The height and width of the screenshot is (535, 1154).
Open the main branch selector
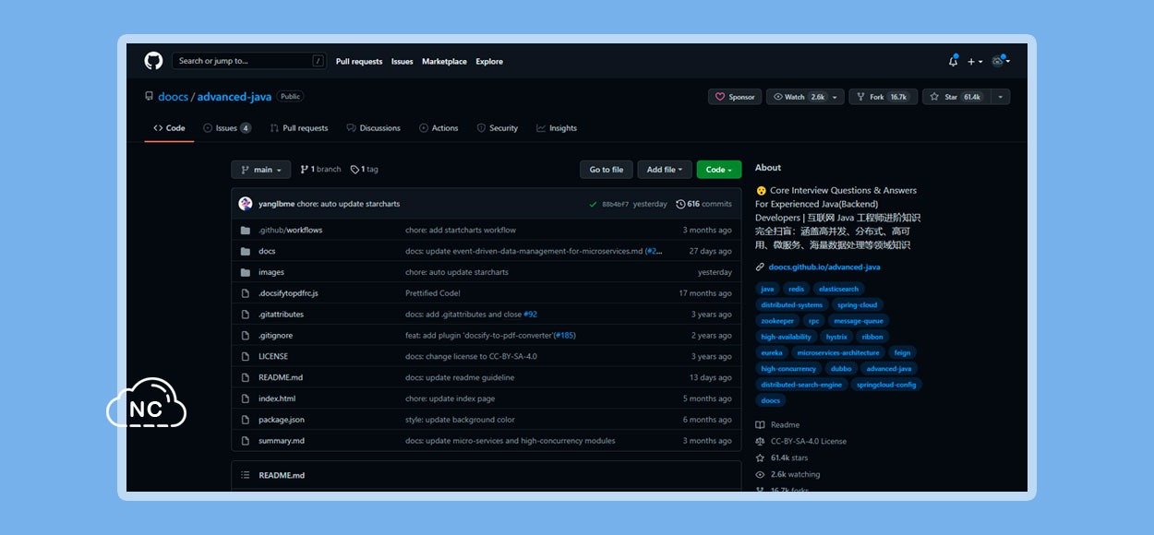261,170
